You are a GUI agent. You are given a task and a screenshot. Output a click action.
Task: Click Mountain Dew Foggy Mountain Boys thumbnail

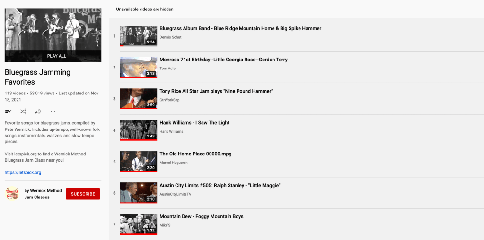[138, 224]
